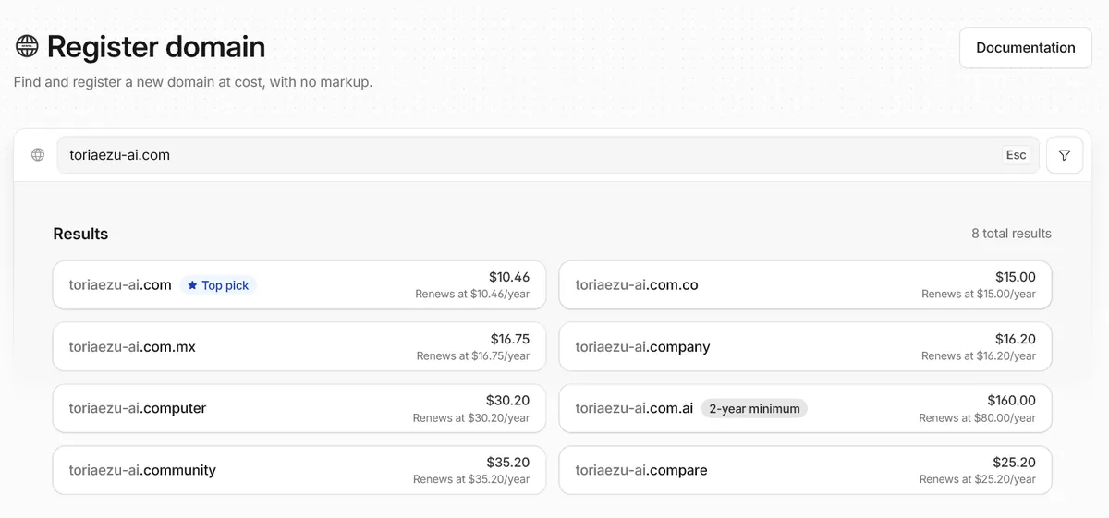Image resolution: width=1109 pixels, height=518 pixels.
Task: Click the Renews at $16.75/year text
Action: [x=473, y=356]
